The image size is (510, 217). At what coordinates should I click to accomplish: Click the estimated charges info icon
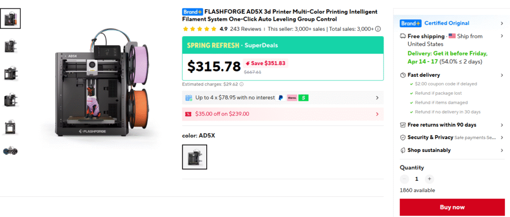click(242, 84)
